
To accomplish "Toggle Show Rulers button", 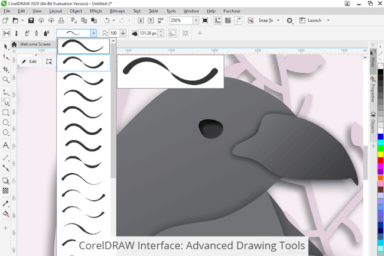I will click(x=218, y=20).
